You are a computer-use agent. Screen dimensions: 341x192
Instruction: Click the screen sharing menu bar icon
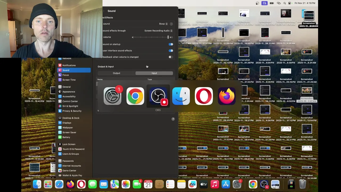point(265,3)
